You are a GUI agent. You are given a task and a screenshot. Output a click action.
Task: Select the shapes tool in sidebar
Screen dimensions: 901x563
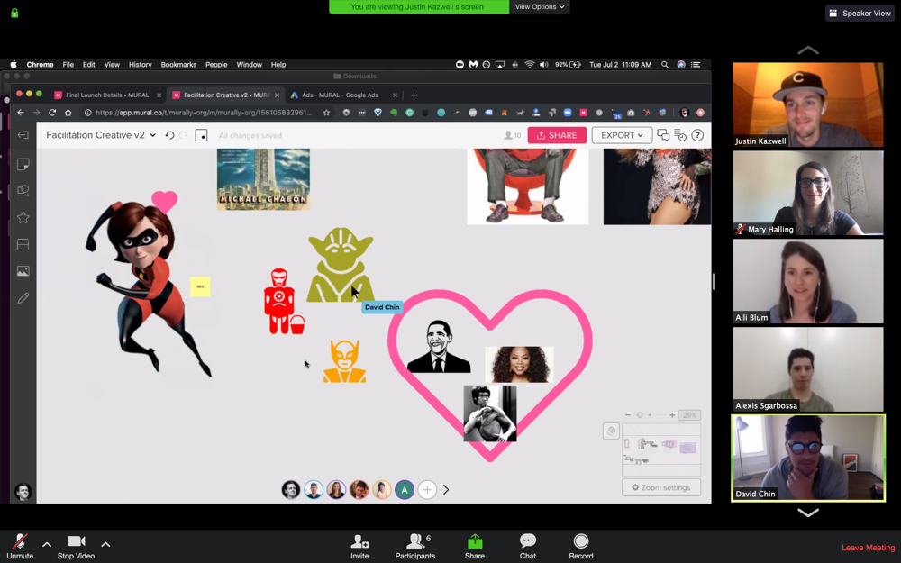[x=23, y=190]
